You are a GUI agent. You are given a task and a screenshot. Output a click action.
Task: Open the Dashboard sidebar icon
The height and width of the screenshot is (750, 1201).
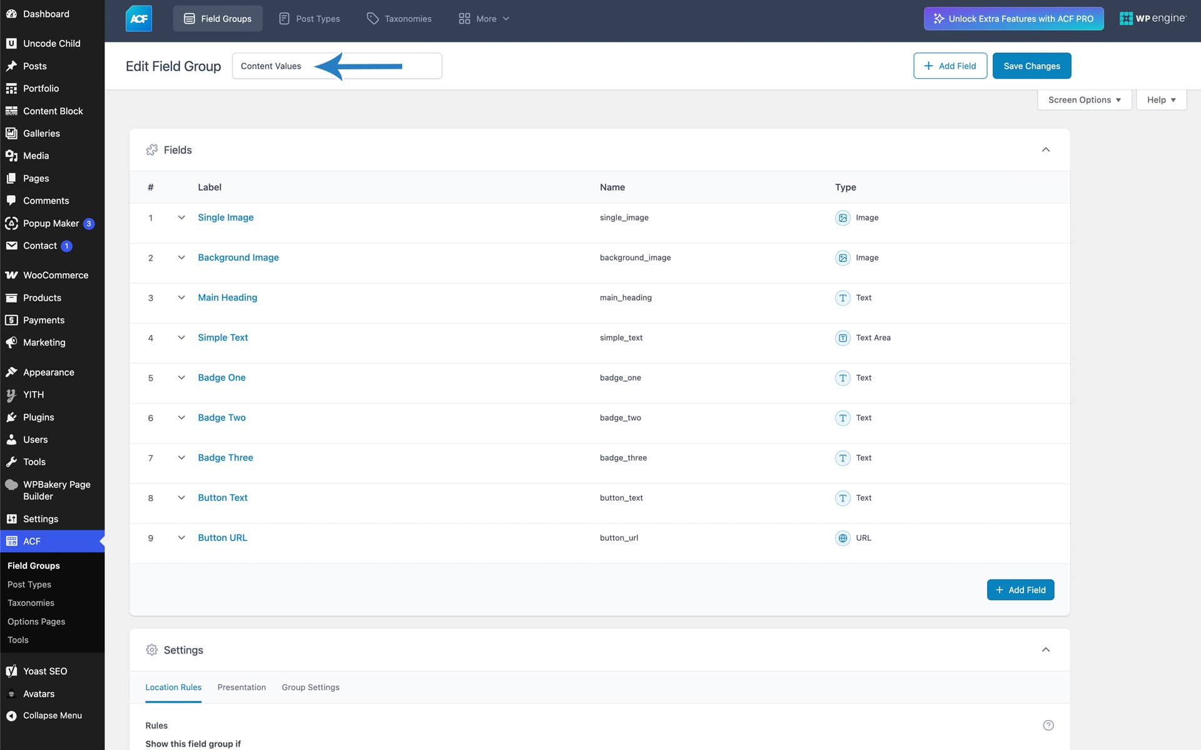11,14
